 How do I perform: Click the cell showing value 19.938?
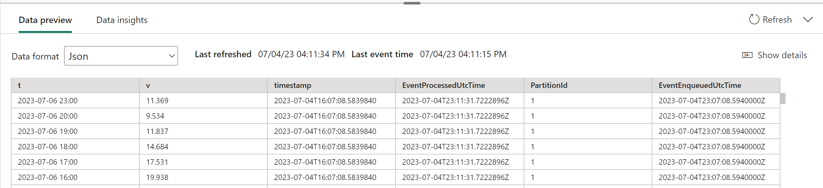(x=157, y=177)
